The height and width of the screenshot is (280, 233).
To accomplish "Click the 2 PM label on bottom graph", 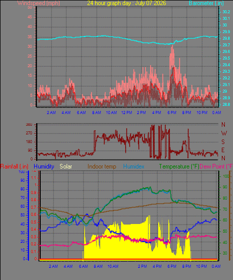I will 142,266.
